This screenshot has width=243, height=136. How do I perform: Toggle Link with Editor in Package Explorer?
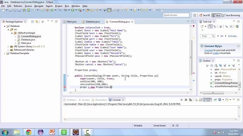37,22
